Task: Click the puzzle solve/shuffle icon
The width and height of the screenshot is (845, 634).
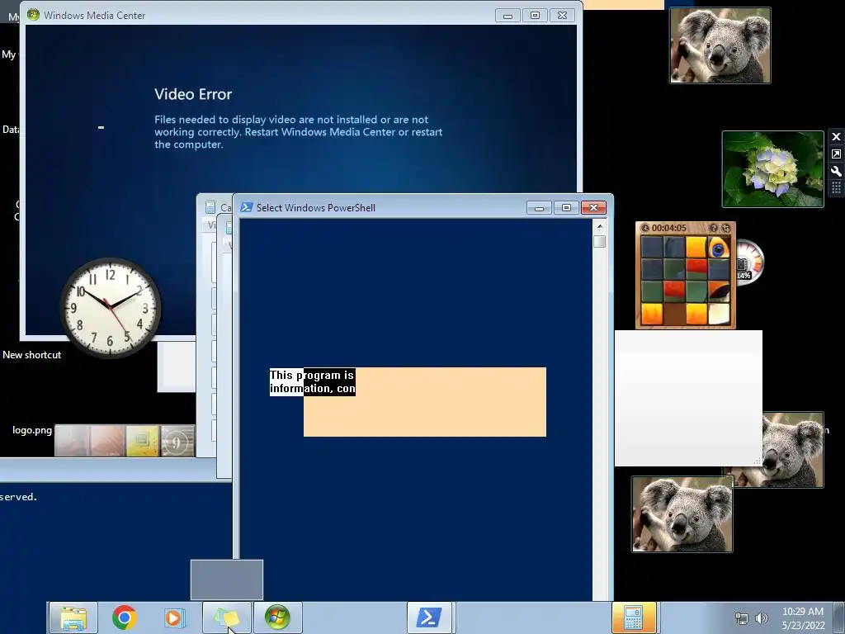Action: pyautogui.click(x=725, y=228)
